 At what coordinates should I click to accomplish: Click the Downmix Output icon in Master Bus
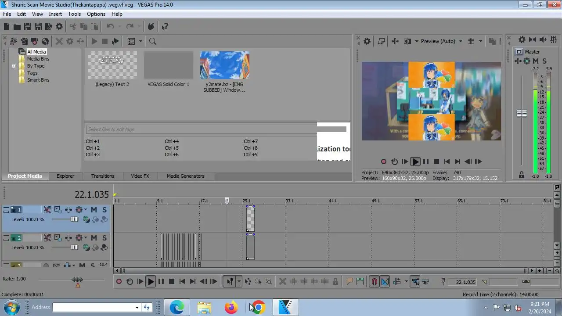[x=533, y=39]
